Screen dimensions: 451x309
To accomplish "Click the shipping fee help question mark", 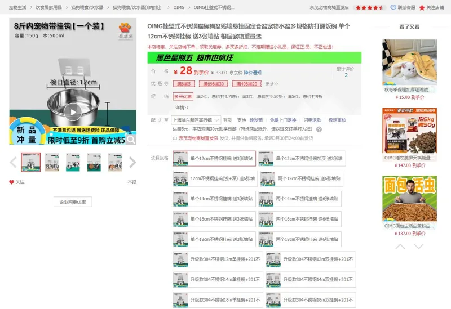I will pyautogui.click(x=319, y=129).
